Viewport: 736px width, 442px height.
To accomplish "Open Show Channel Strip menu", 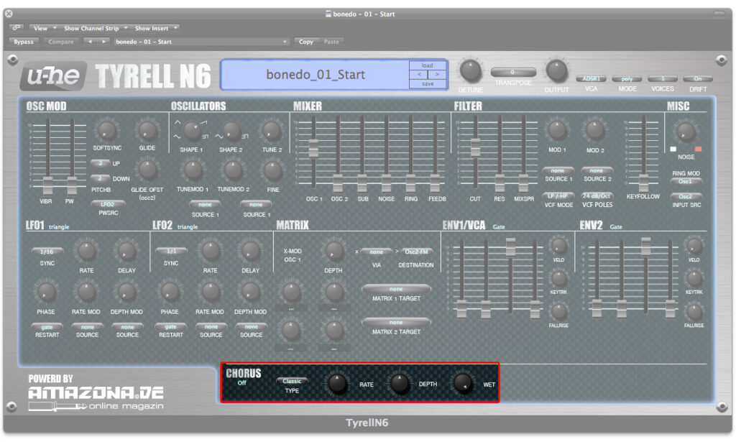I will point(95,28).
